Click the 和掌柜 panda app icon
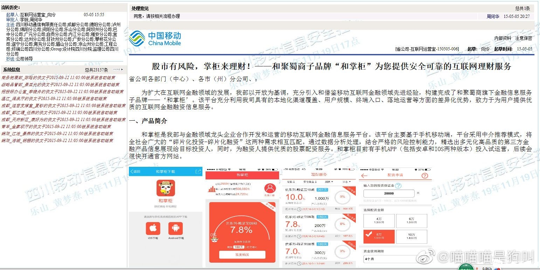Viewport: 540px width, 270px height. click(x=165, y=189)
